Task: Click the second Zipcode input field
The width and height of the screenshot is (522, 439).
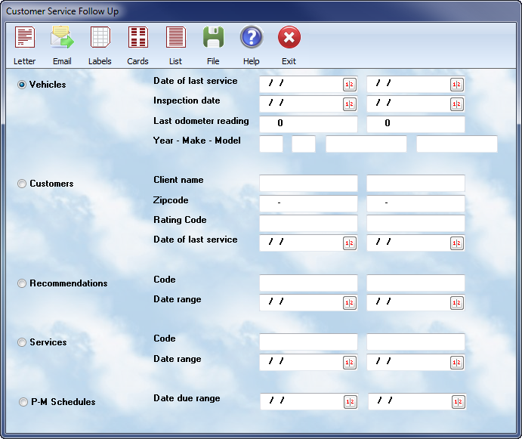Action: (415, 203)
